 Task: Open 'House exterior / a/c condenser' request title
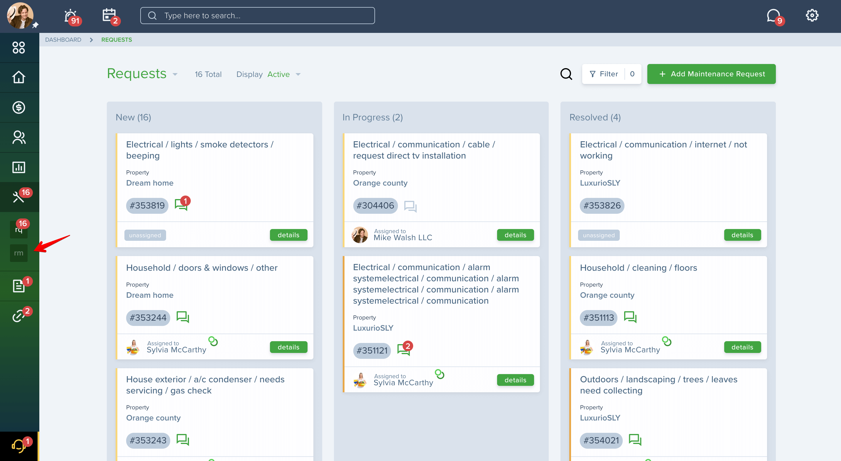(205, 385)
